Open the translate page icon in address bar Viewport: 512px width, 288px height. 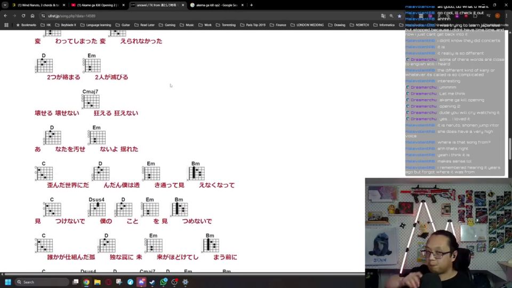(x=383, y=15)
